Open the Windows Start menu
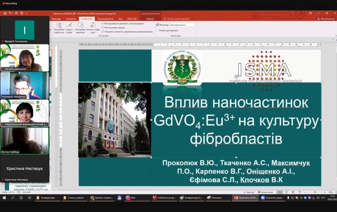This screenshot has height=212, width=337. point(4,198)
